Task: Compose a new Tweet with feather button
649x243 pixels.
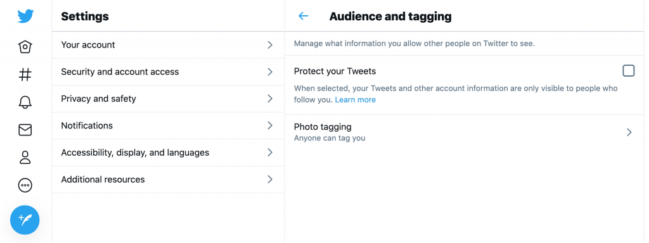Action: pyautogui.click(x=25, y=220)
